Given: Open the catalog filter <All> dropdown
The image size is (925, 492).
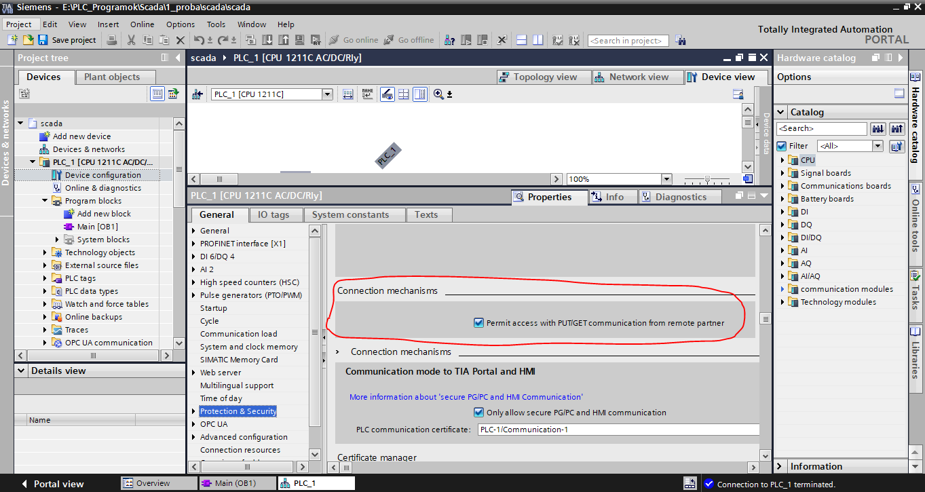Looking at the screenshot, I should (x=877, y=146).
